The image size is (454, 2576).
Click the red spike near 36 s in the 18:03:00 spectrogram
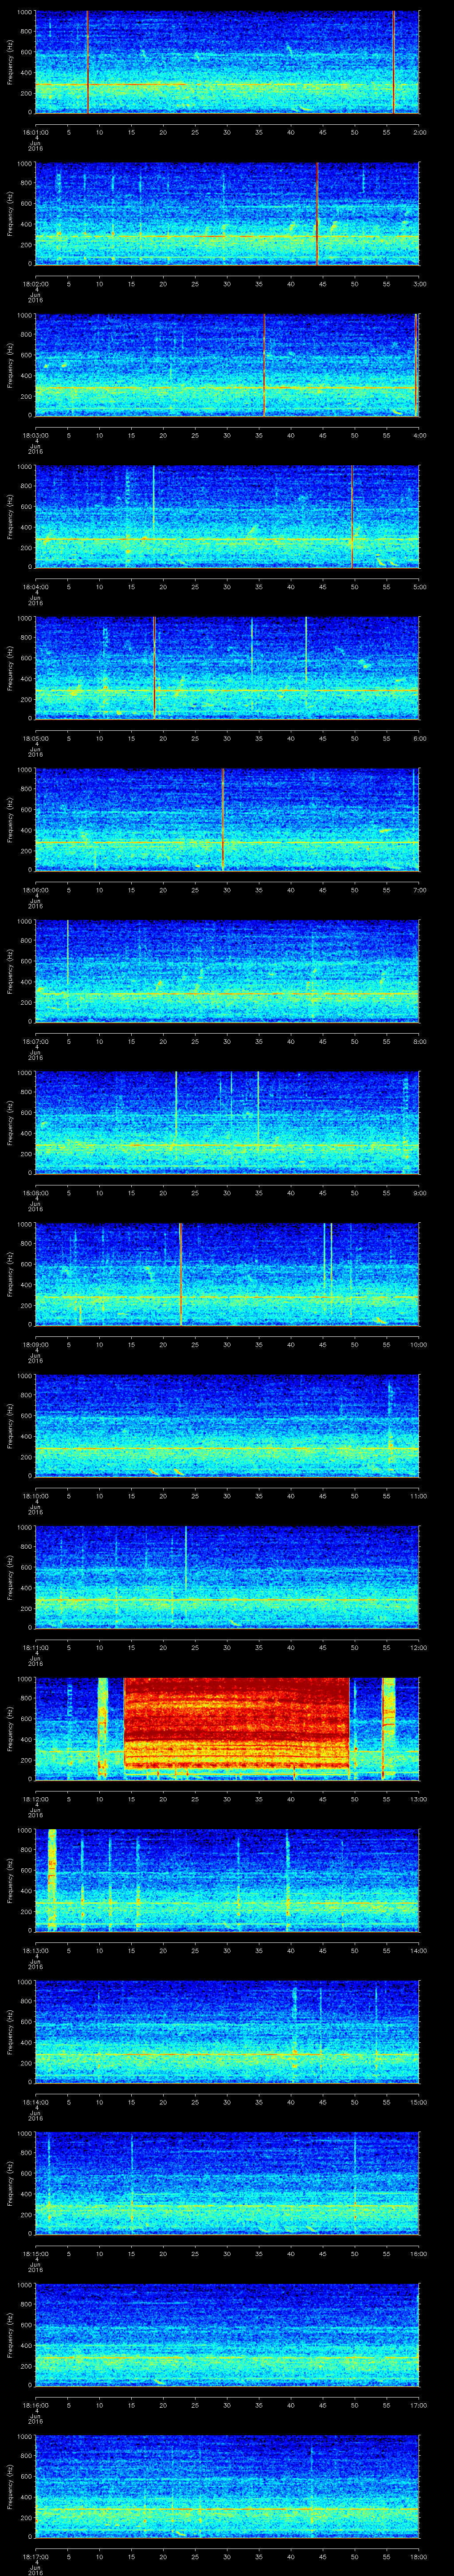tap(264, 365)
